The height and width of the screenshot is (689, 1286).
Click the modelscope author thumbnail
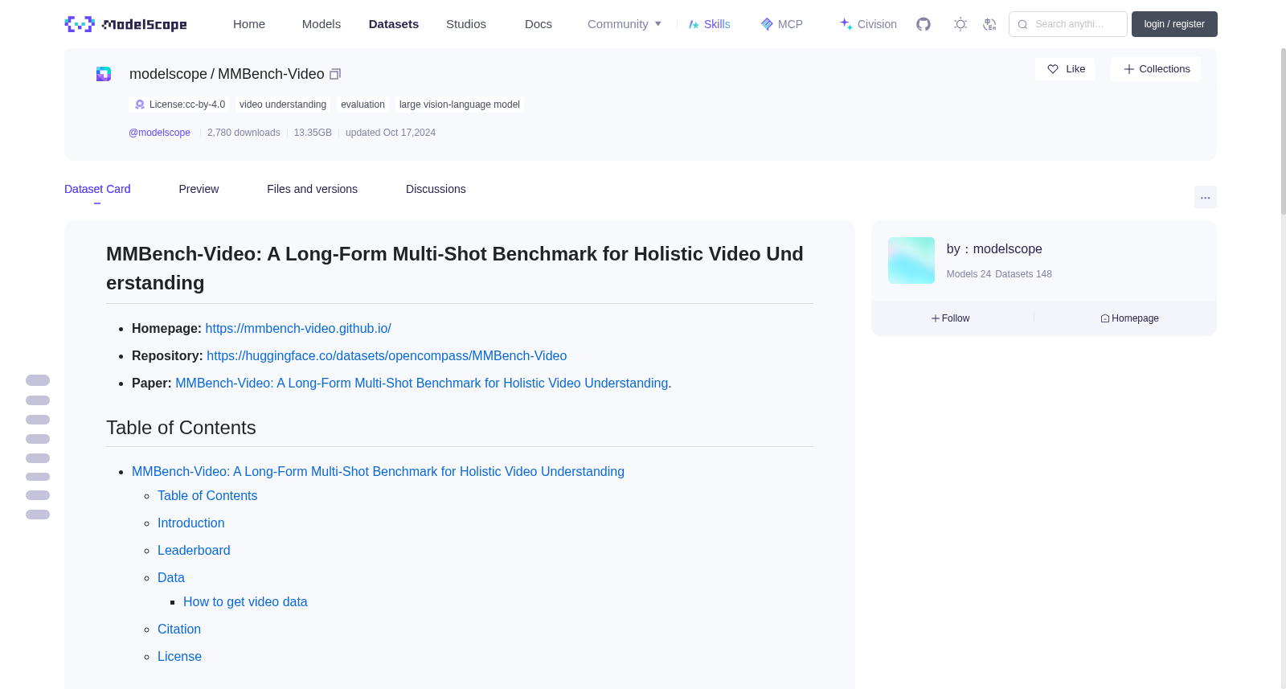point(911,260)
